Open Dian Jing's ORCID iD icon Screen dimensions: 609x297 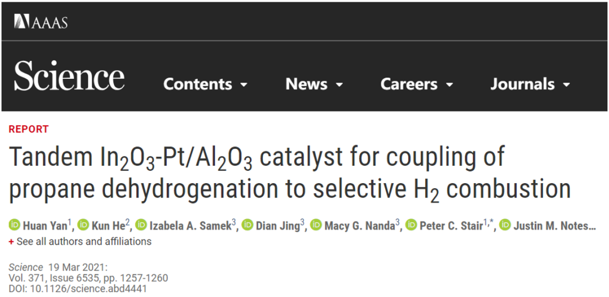point(247,225)
